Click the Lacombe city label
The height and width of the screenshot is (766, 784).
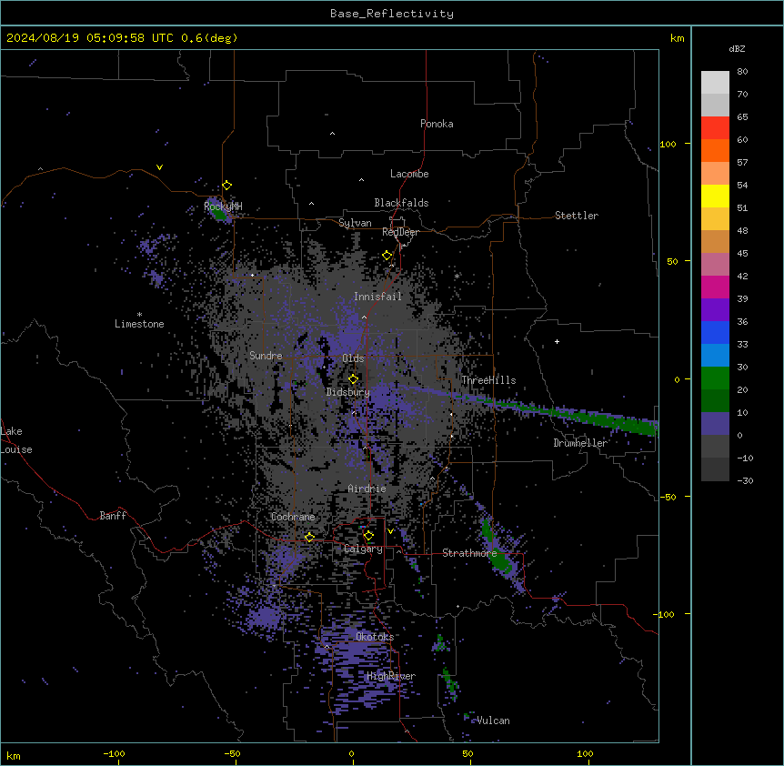tap(409, 174)
